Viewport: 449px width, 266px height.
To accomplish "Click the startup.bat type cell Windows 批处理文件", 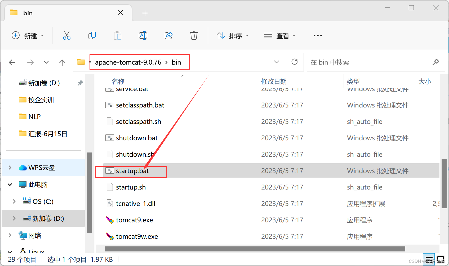I will point(378,171).
